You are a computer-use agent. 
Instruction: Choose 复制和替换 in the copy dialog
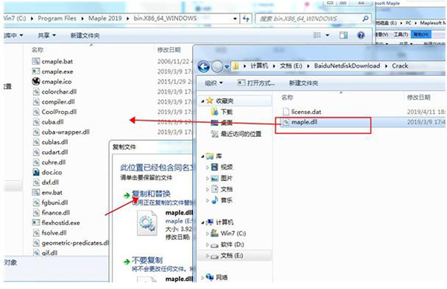(x=151, y=194)
